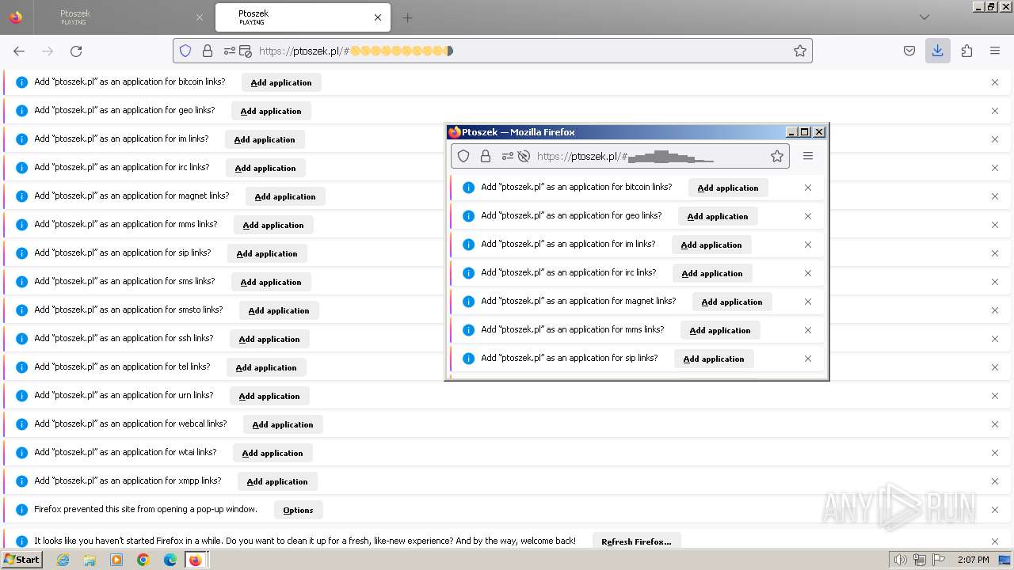Close the first Ptoszek tab

[x=200, y=17]
